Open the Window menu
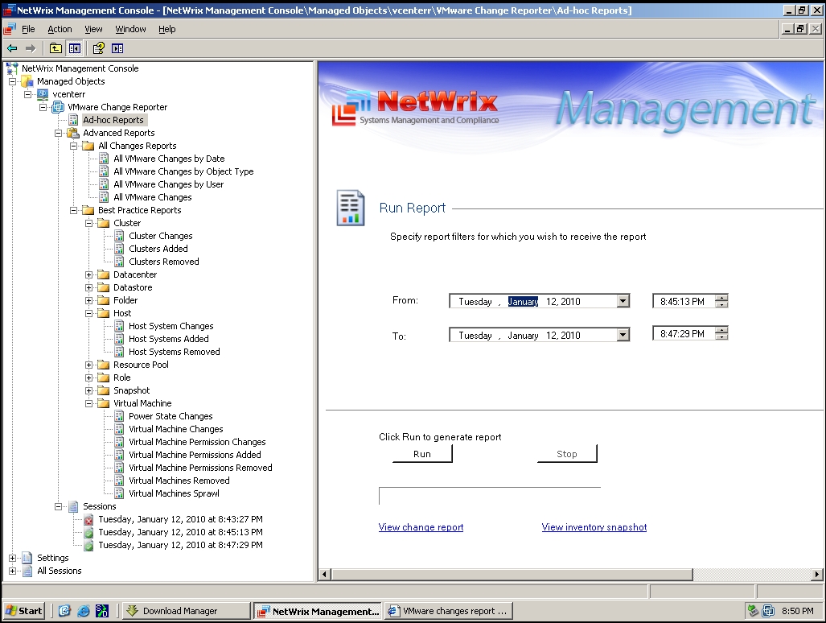This screenshot has height=623, width=826. click(x=130, y=29)
